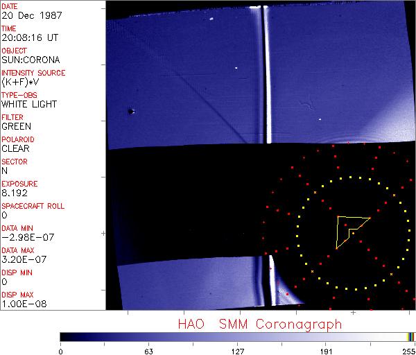Click the "GREEN" filter value
The image size is (416, 355).
16,126
